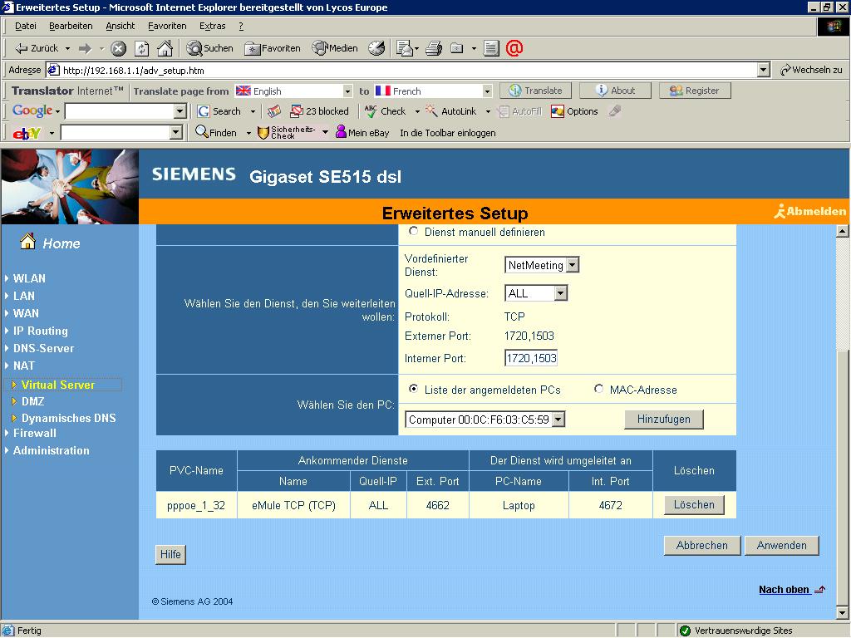Open the browser history (Verlauf) icon
Image resolution: width=851 pixels, height=638 pixels.
[376, 48]
